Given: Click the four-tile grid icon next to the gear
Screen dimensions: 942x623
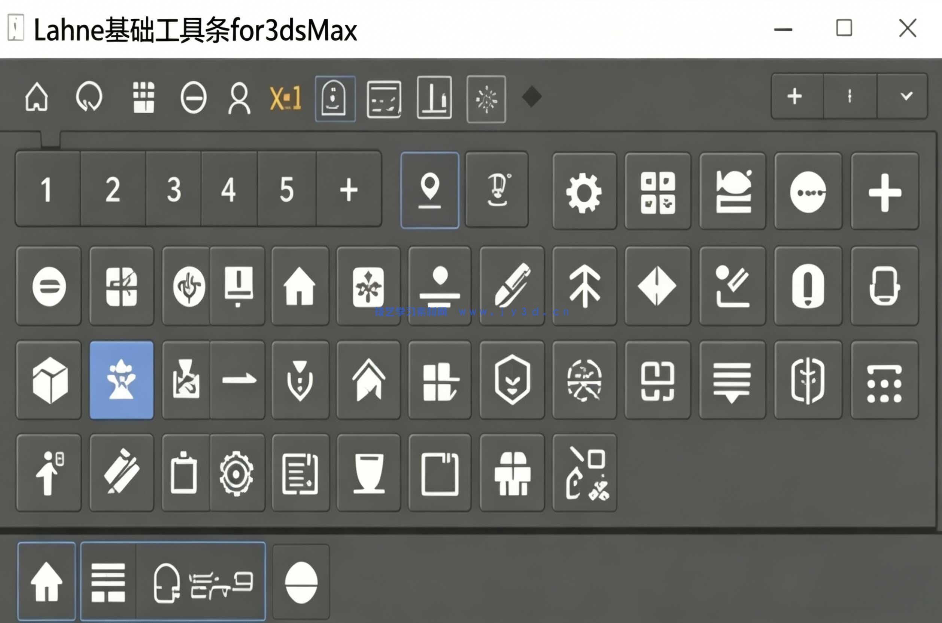Looking at the screenshot, I should coord(657,191).
